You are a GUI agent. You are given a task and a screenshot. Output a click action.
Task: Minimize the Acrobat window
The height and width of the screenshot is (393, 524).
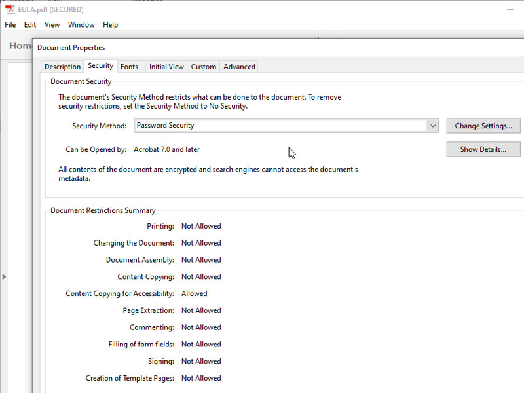510,9
